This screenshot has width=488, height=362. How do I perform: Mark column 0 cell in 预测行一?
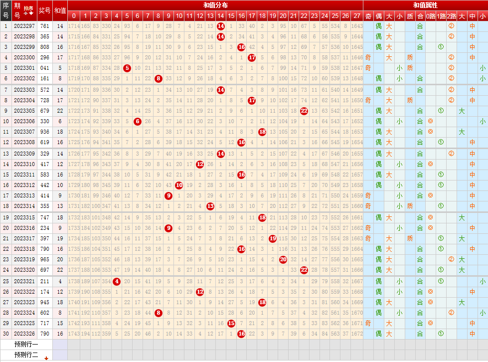[x=73, y=345]
